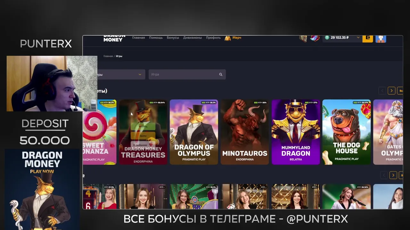
Task: Open the Профиль menu item
Action: [x=213, y=38]
